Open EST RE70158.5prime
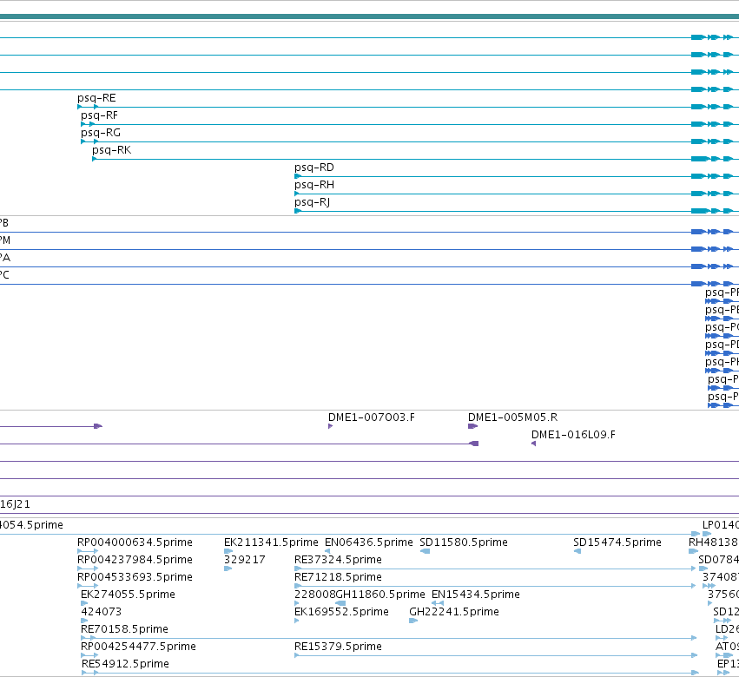The height and width of the screenshot is (677, 739). click(x=124, y=629)
